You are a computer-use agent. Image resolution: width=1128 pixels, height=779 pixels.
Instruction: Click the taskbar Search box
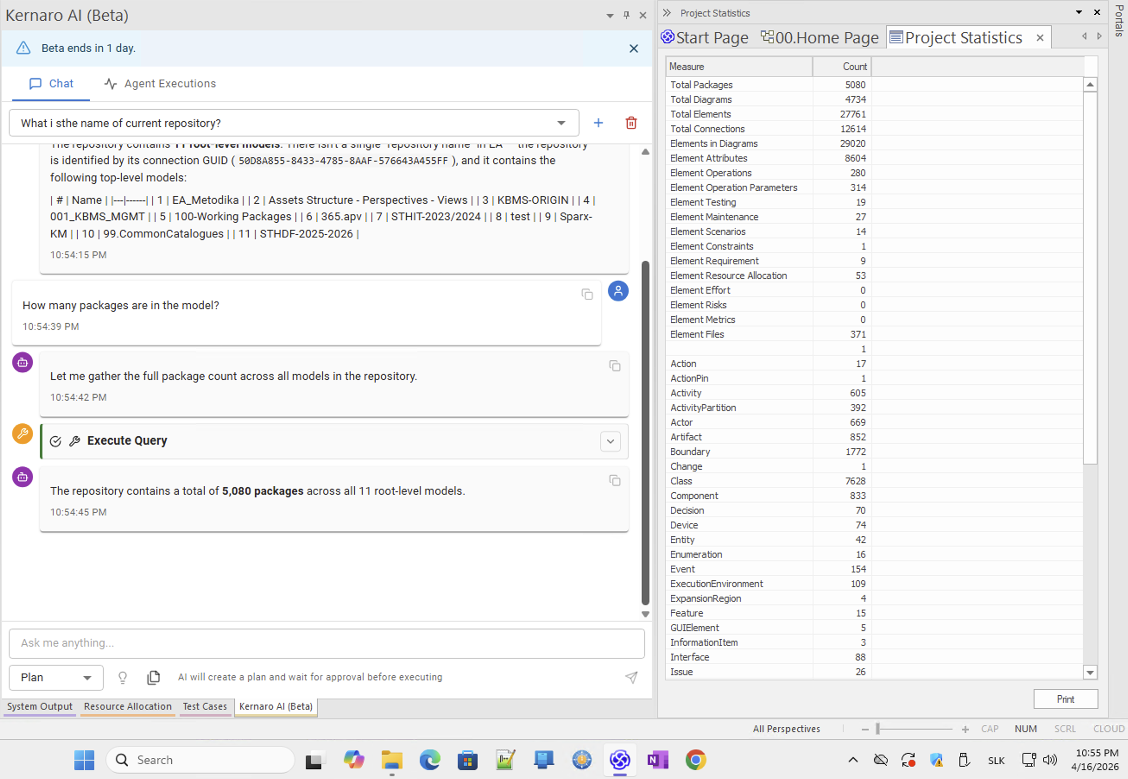click(x=201, y=760)
